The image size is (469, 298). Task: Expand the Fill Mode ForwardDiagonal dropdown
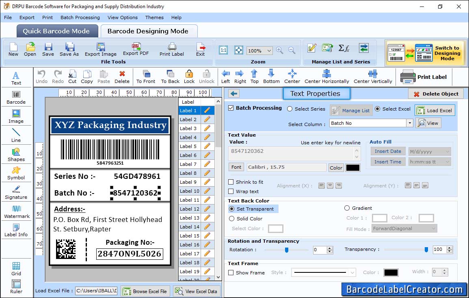coord(433,228)
